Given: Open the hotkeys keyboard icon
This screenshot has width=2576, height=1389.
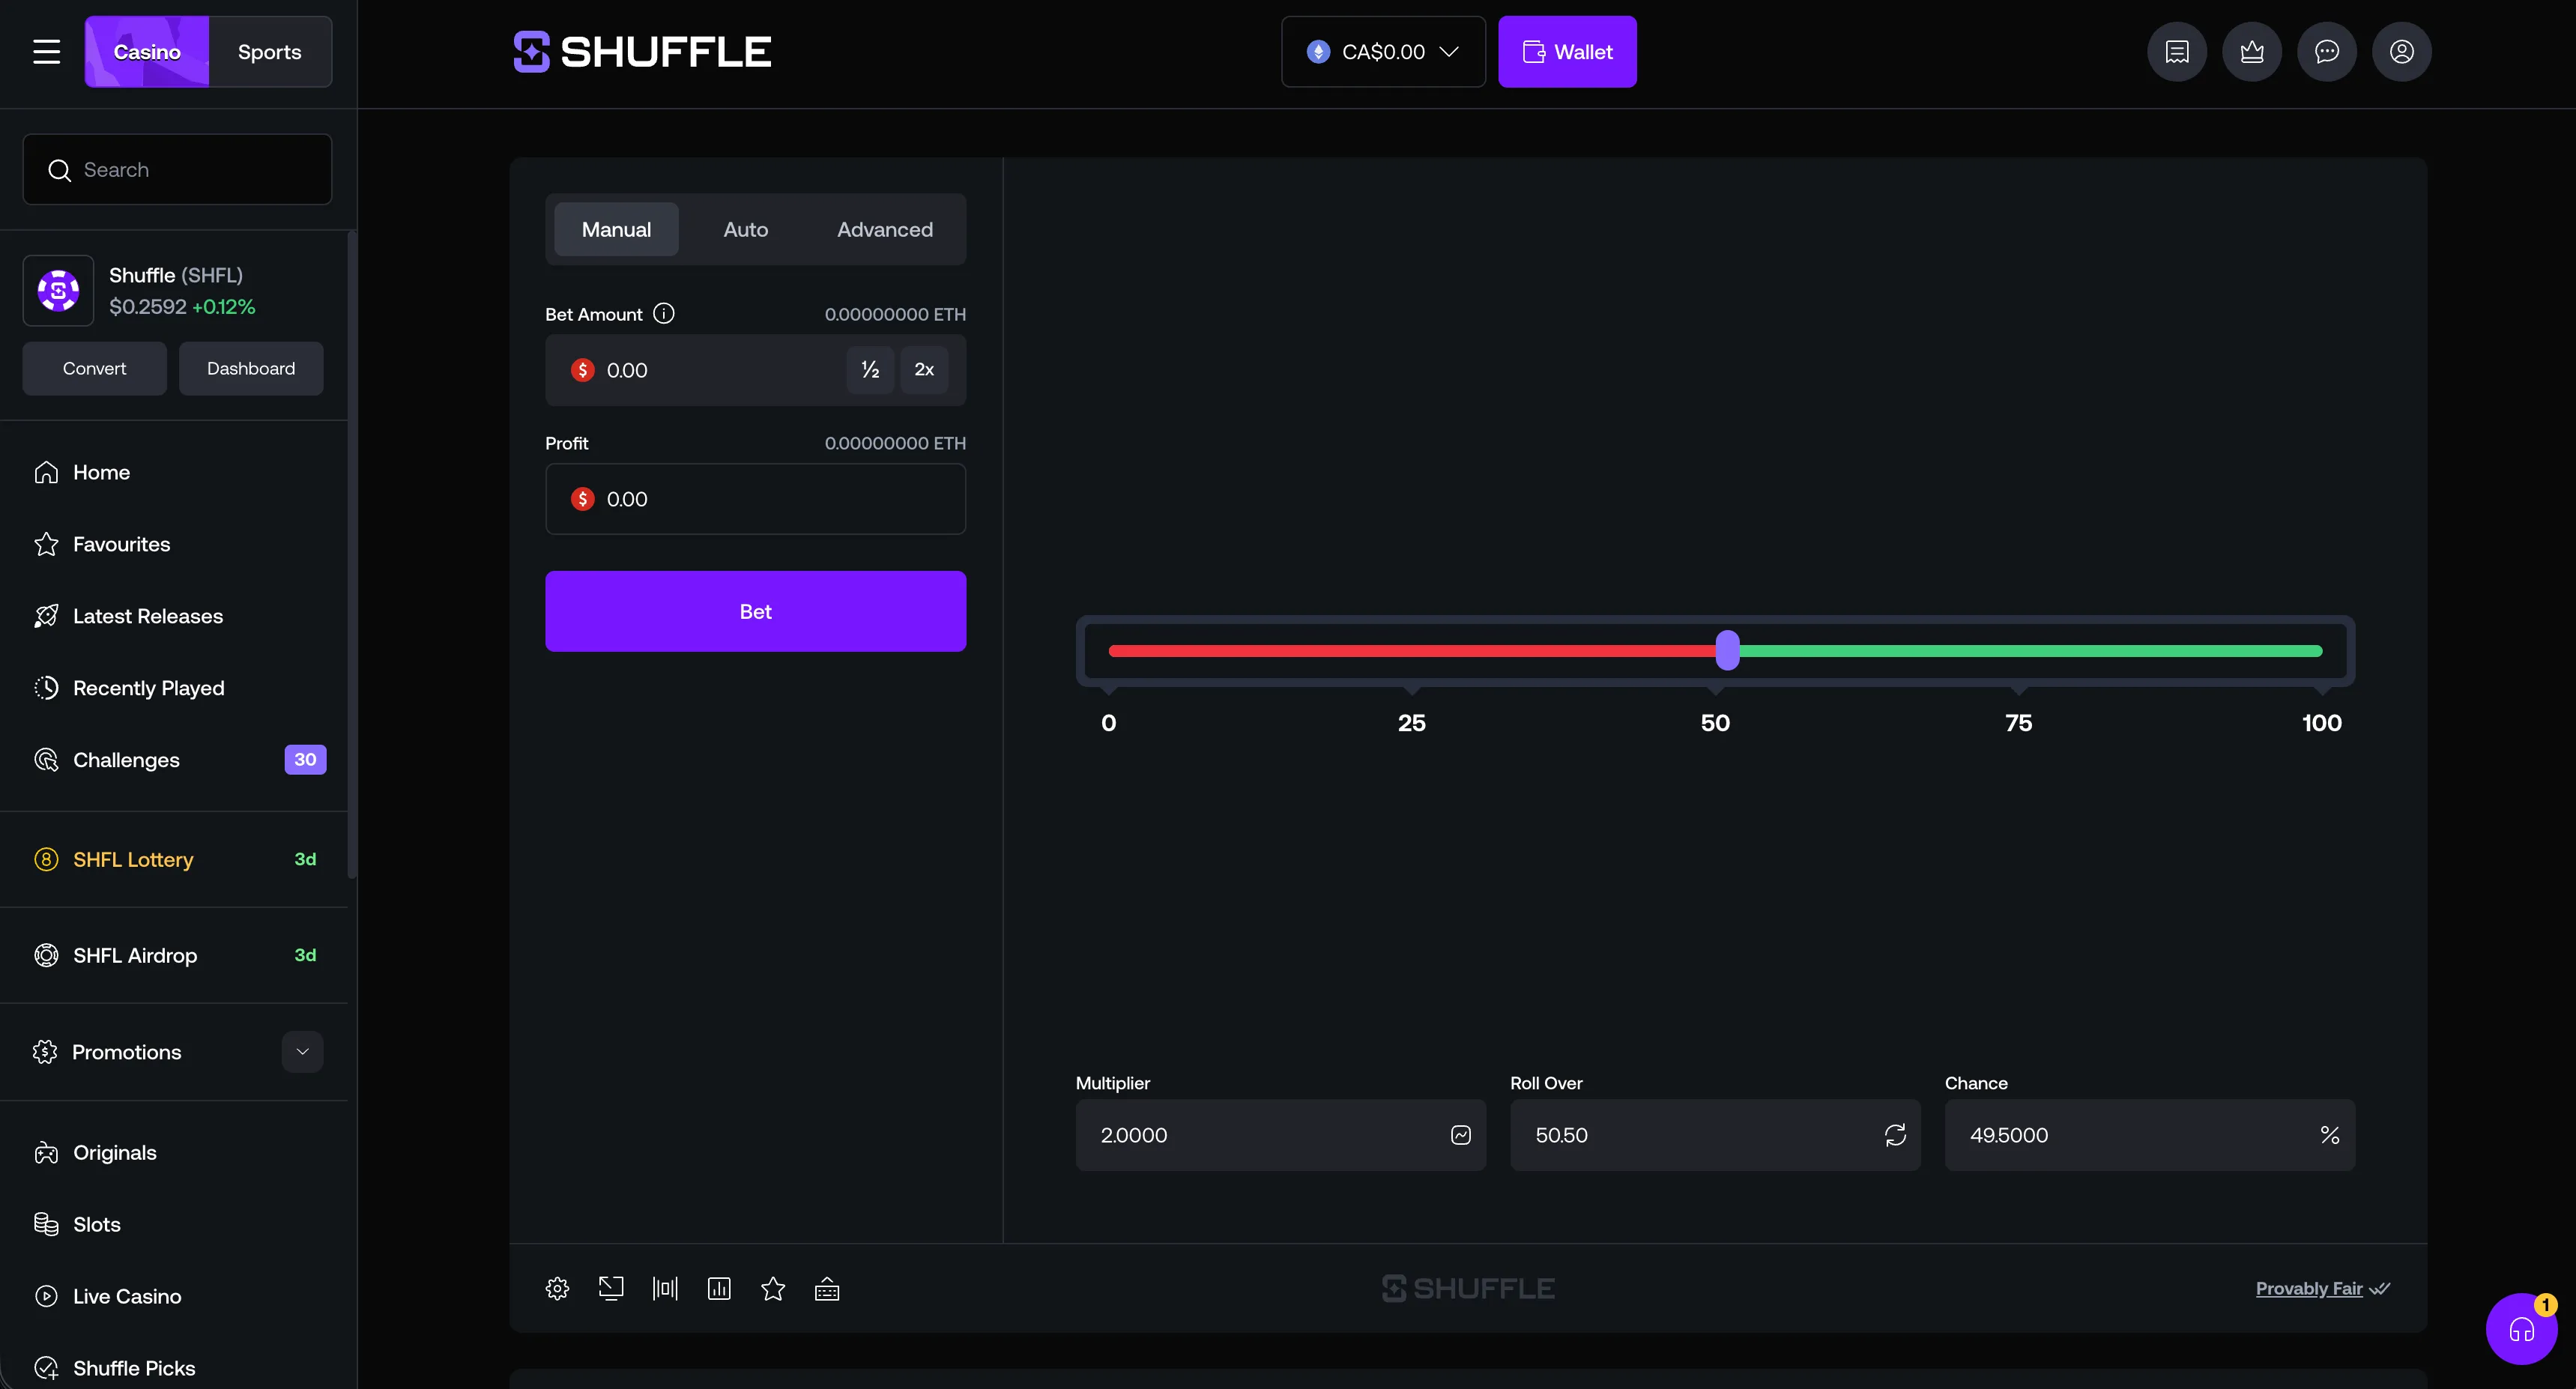Looking at the screenshot, I should point(827,1288).
